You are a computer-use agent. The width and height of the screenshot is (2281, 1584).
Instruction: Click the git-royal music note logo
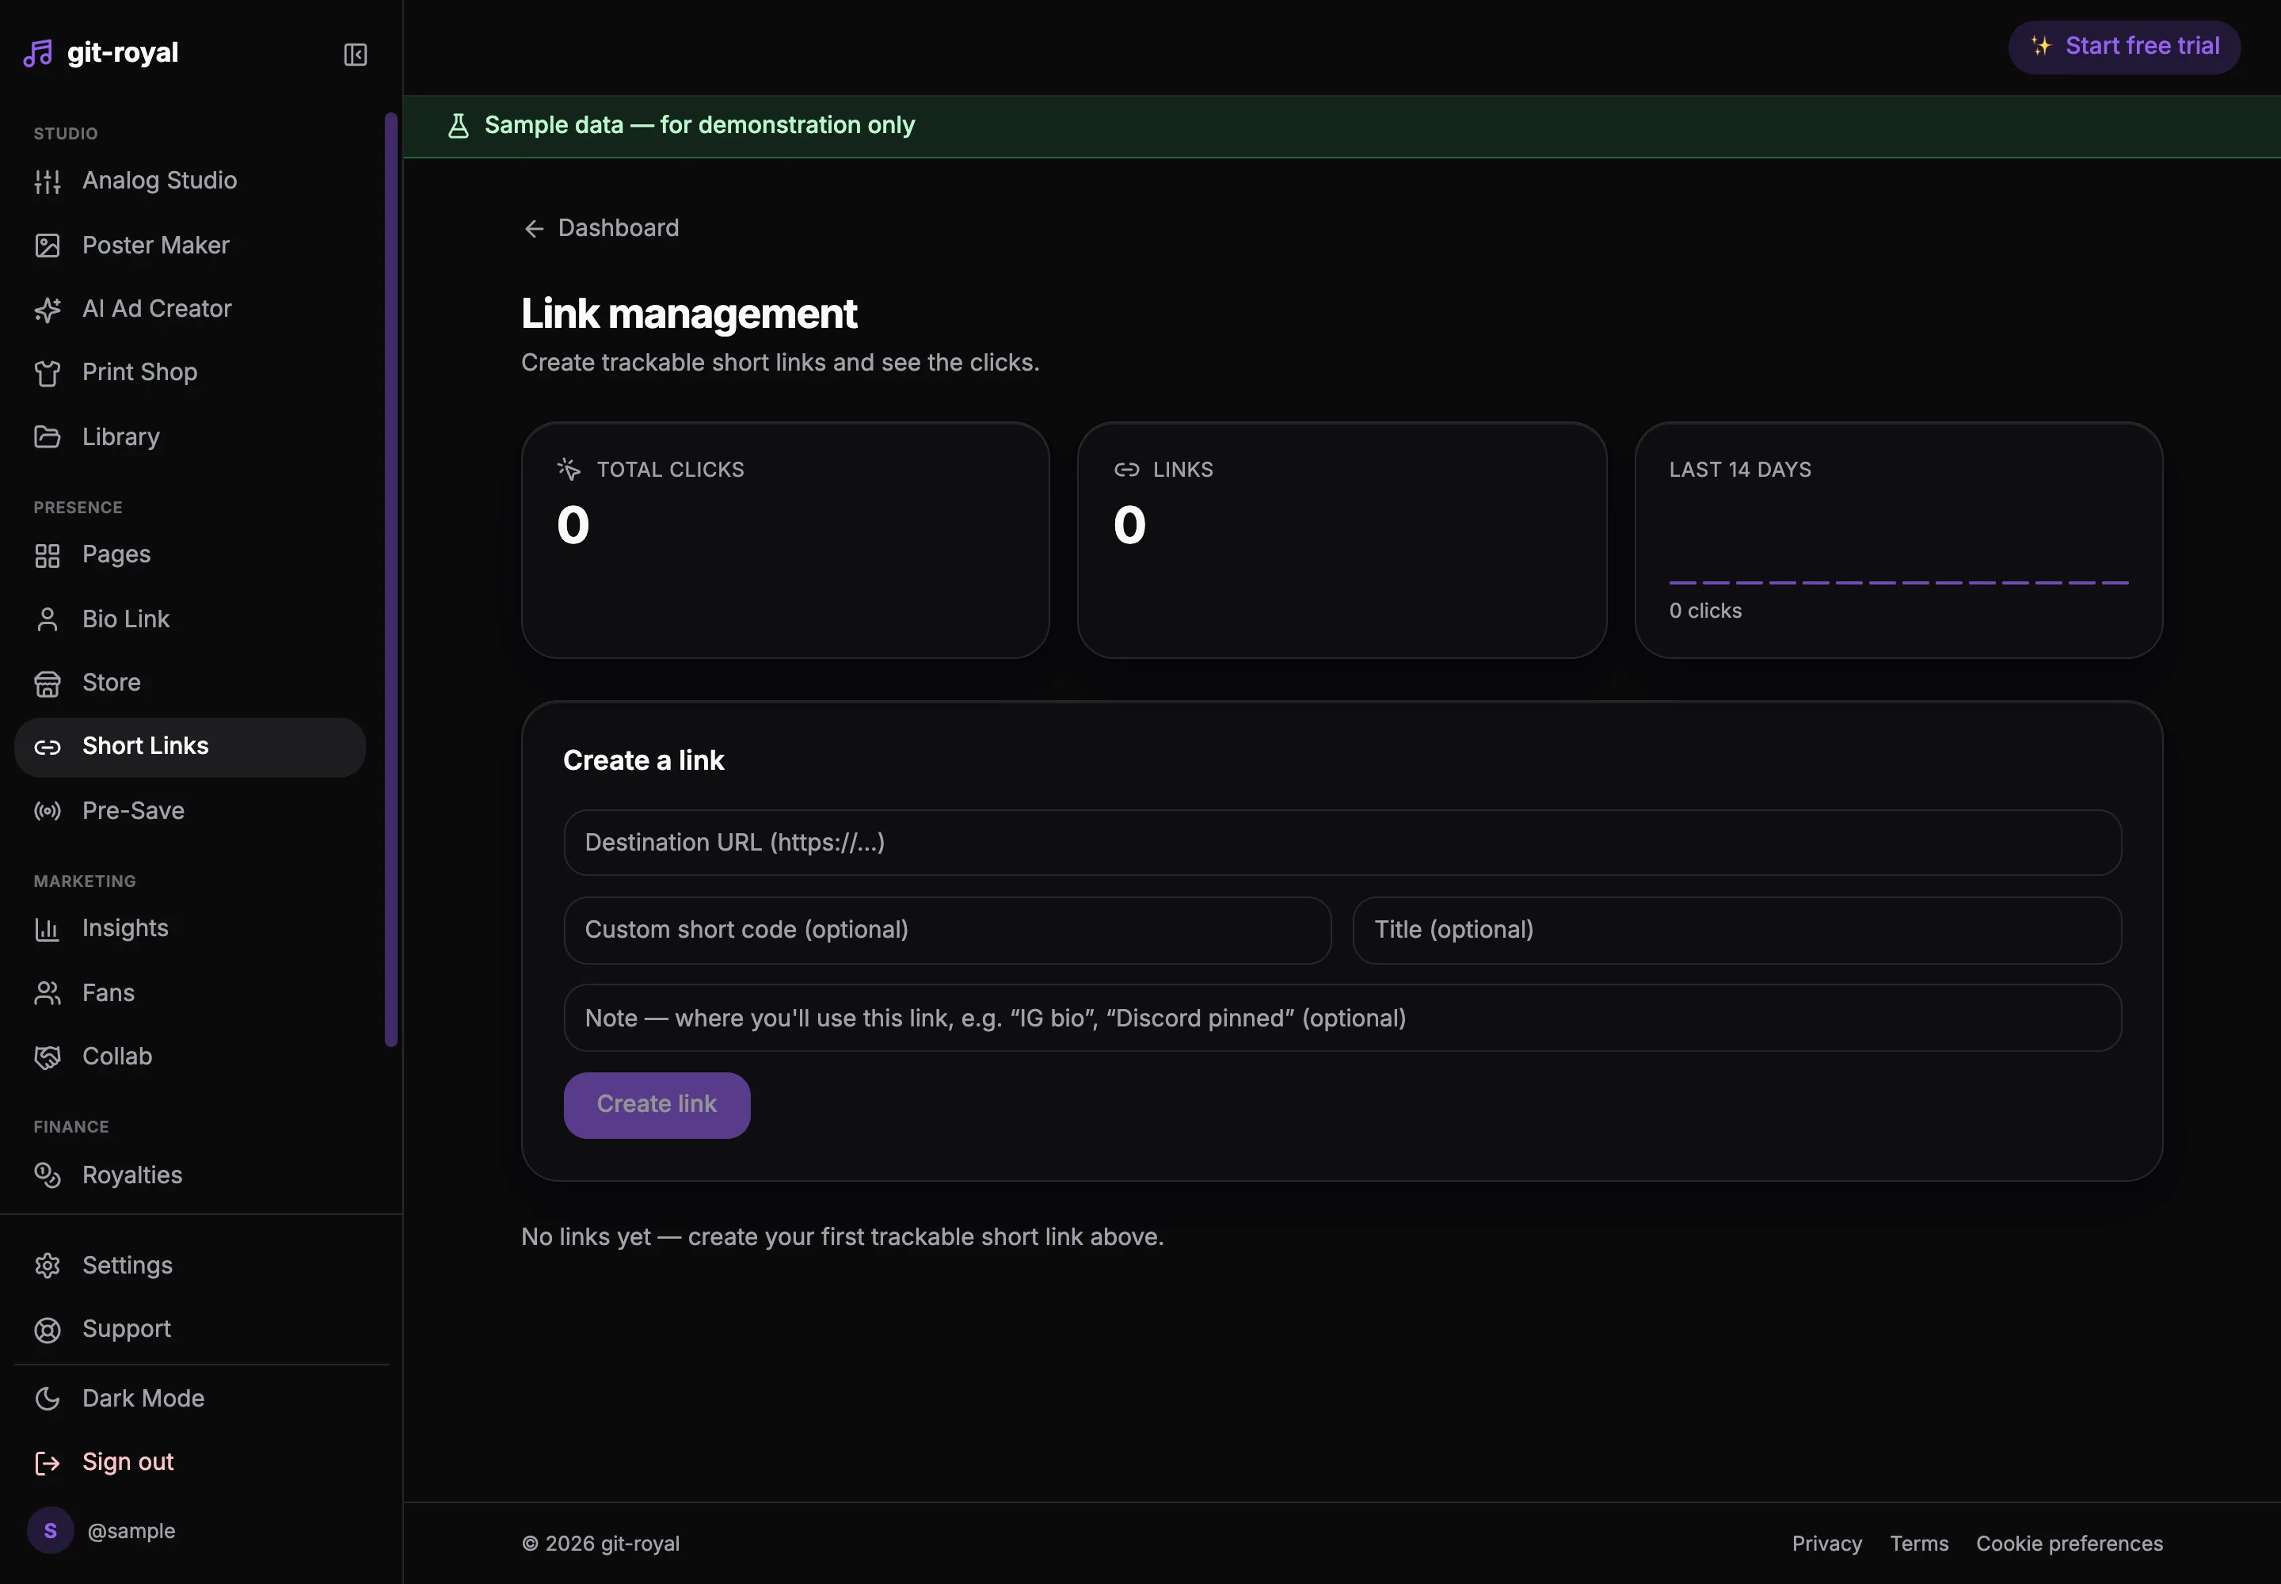(38, 54)
